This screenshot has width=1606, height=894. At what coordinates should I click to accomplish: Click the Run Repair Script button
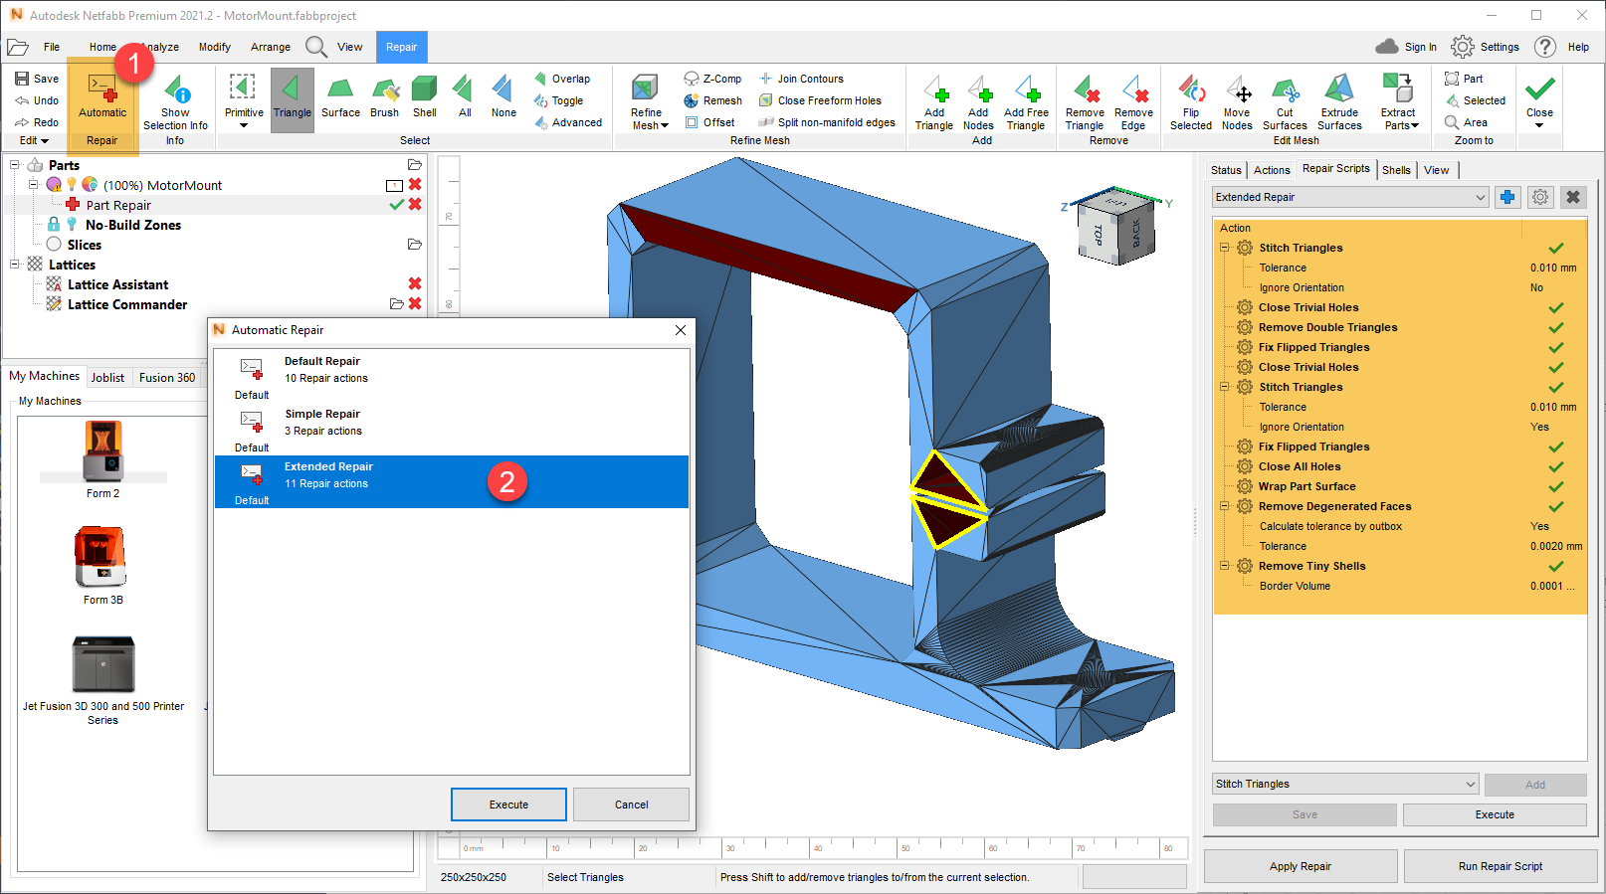click(1501, 866)
